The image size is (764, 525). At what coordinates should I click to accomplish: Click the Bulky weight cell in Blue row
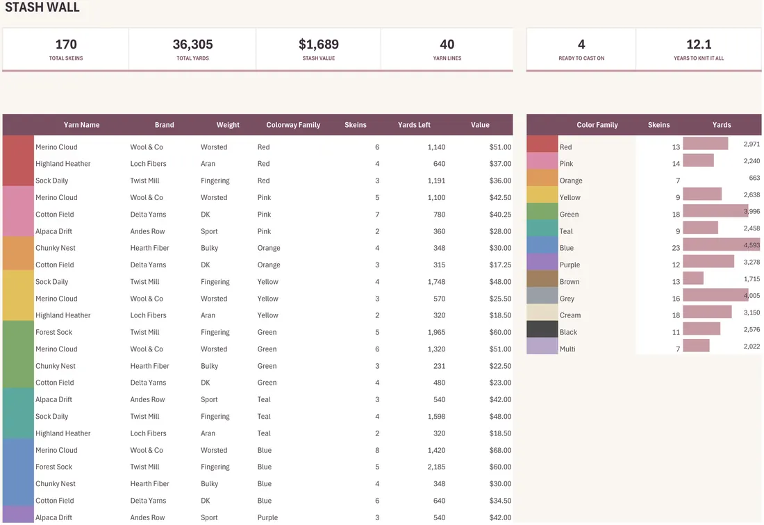click(209, 483)
